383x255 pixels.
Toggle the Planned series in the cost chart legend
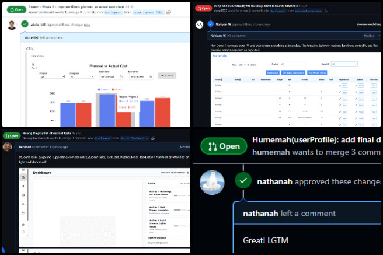[x=104, y=89]
